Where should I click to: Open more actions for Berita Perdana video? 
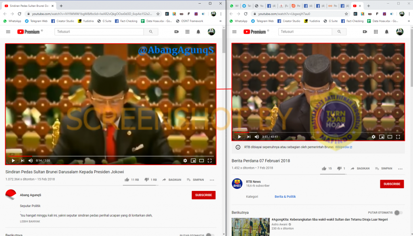[x=400, y=169]
